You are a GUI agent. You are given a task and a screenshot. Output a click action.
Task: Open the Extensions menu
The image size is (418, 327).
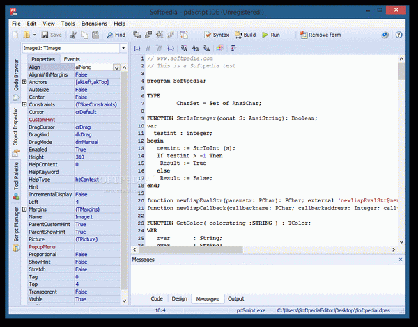94,24
